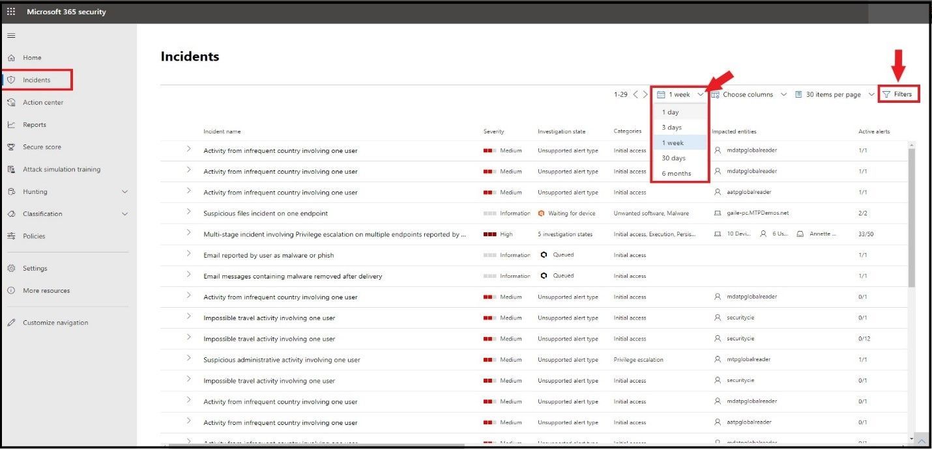Open the app launcher waffle icon
This screenshot has width=932, height=449.
pyautogui.click(x=11, y=12)
